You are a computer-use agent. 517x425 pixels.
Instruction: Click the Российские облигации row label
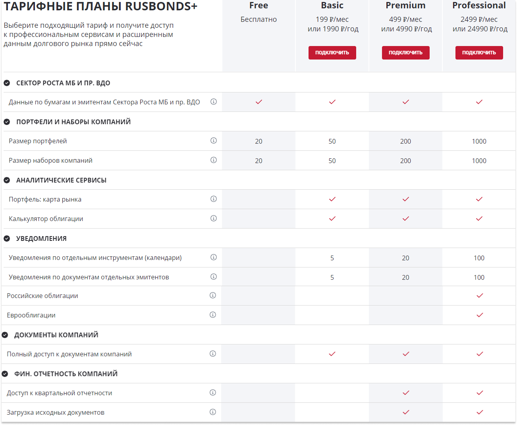42,296
